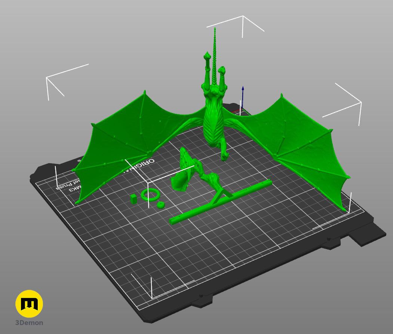
Task: Select the small cube part on the bed
Action: [x=133, y=198]
